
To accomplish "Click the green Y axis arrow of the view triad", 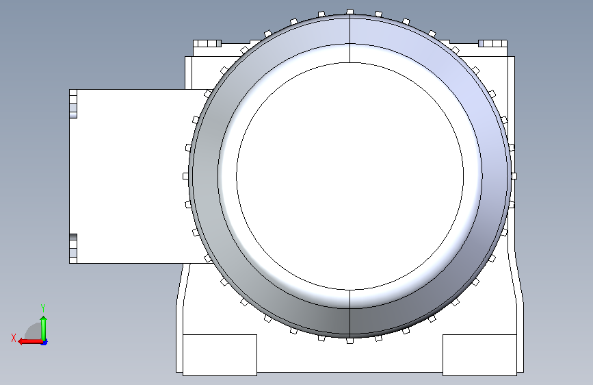I will click(x=44, y=327).
